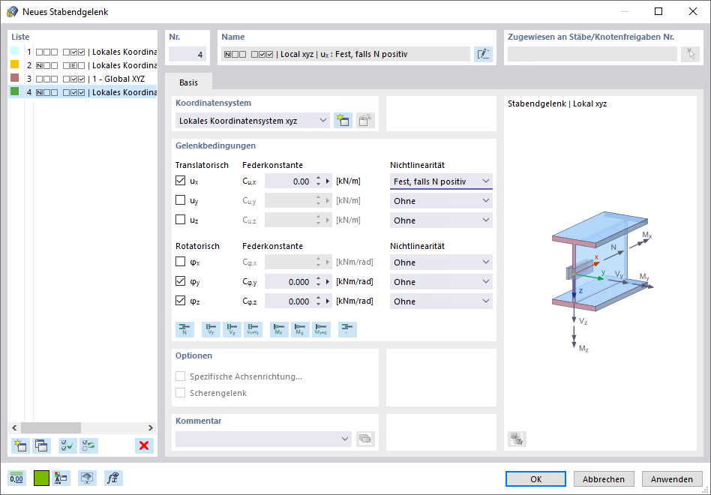Open units and decimals 0,00 icon
The width and height of the screenshot is (711, 495).
16,478
